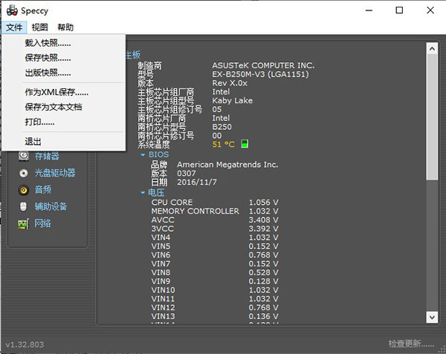Open the storage (存储器) sidebar icon

click(x=23, y=156)
